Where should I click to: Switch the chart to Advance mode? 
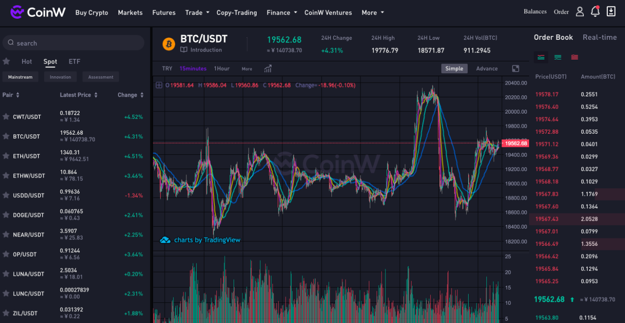pos(486,68)
